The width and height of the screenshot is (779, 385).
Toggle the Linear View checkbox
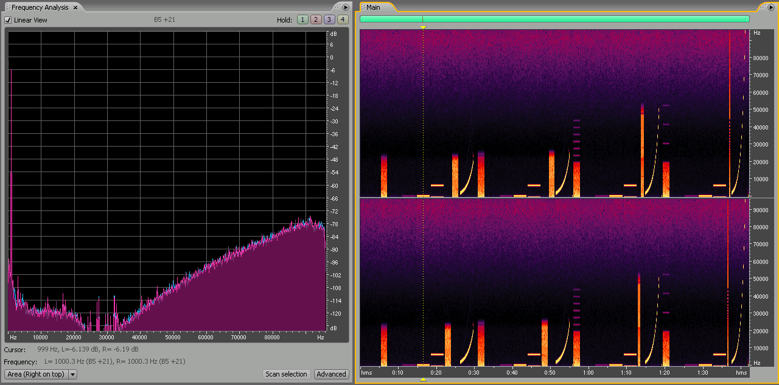click(x=8, y=20)
